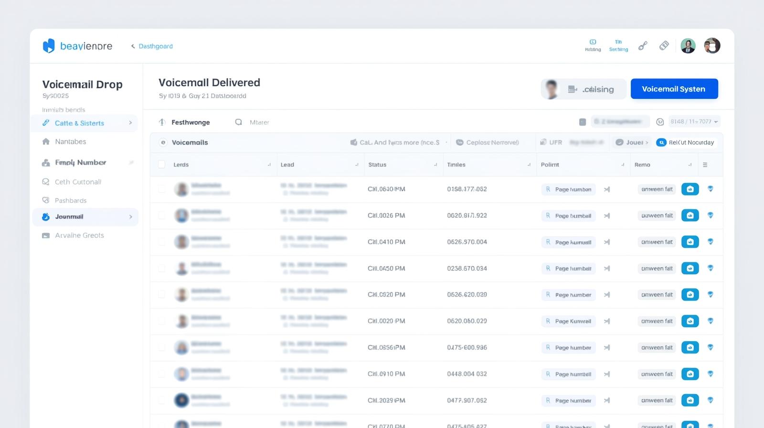Screen dimensions: 764x428
Task: Click the shield icon in row 0258.670.034
Action: (x=711, y=268)
